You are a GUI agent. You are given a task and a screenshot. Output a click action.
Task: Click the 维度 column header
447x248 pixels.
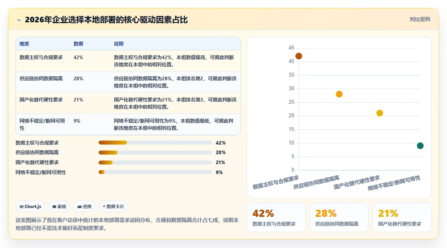[24, 44]
